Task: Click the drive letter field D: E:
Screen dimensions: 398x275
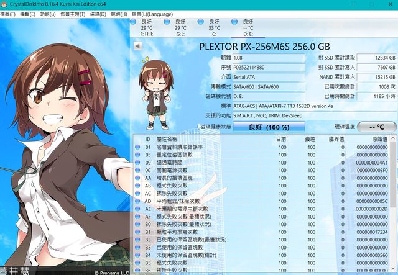Action: (269, 96)
